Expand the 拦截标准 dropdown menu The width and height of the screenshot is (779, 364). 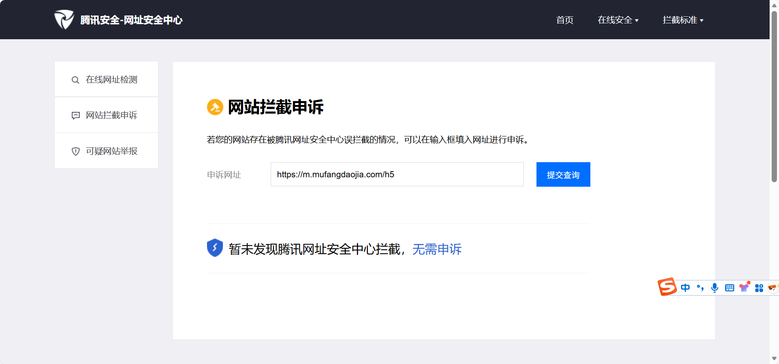pyautogui.click(x=683, y=20)
